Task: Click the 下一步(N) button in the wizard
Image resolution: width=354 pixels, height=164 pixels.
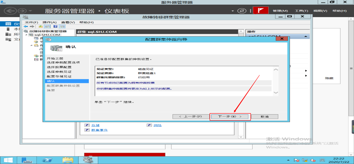Action: tap(230, 117)
